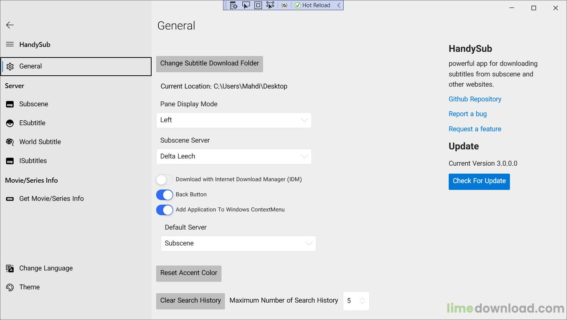Minimize the HandySub window
This screenshot has width=567, height=320.
512,8
